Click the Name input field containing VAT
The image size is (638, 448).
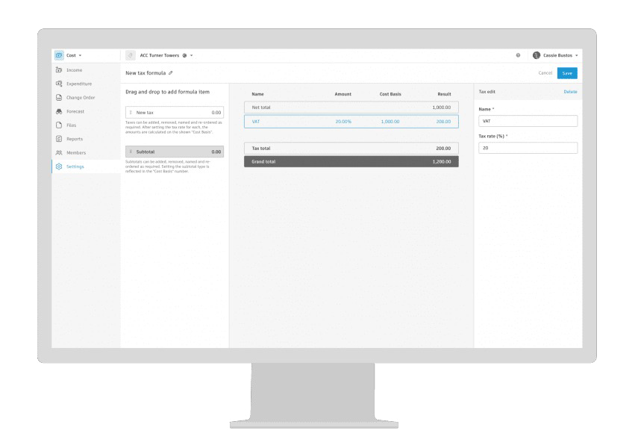(528, 121)
